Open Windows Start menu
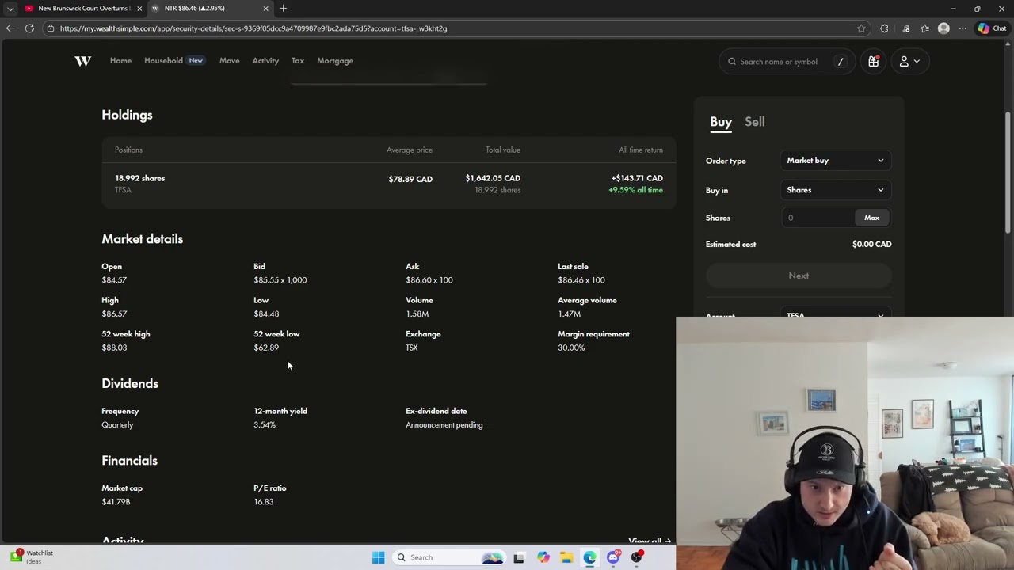1014x570 pixels. [378, 557]
